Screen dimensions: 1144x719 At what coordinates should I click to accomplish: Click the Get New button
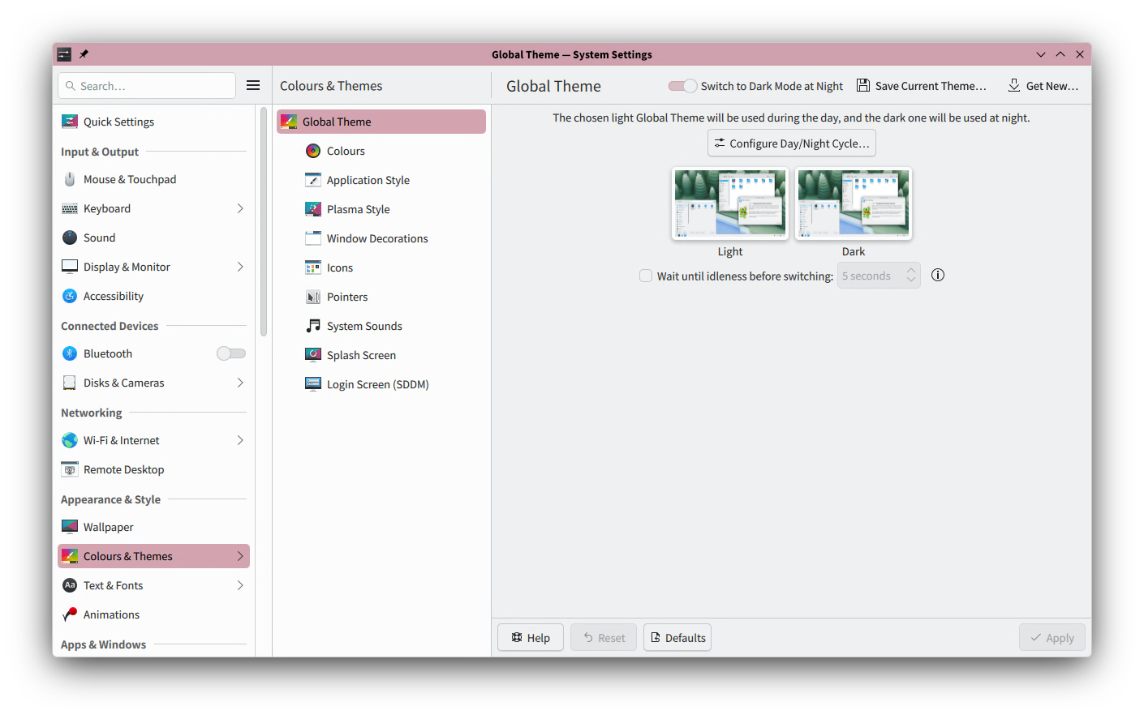coord(1043,86)
